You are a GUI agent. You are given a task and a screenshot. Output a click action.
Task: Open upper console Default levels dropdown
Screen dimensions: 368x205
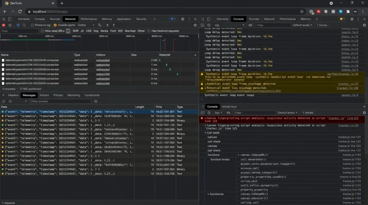pos(302,25)
